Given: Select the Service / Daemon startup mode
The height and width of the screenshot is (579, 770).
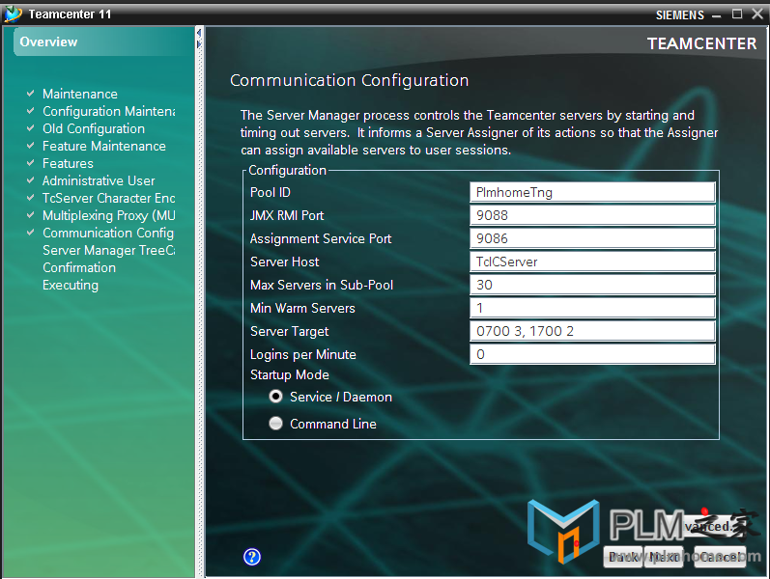Looking at the screenshot, I should [x=276, y=397].
